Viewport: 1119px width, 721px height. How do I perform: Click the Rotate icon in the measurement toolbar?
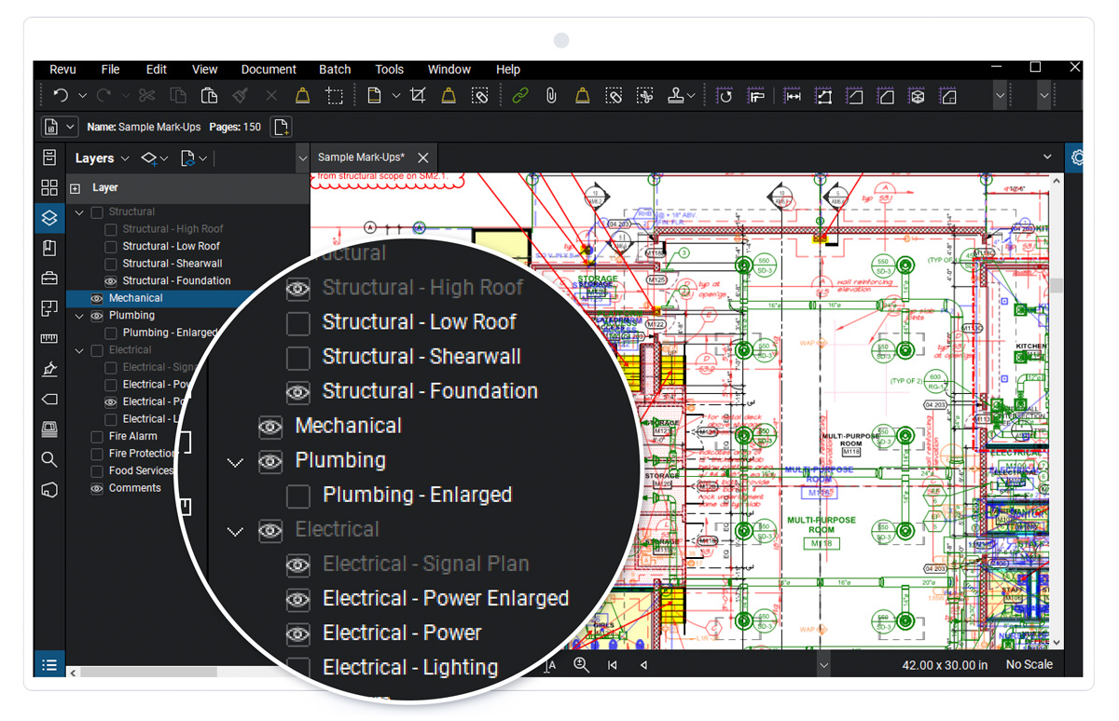point(725,95)
